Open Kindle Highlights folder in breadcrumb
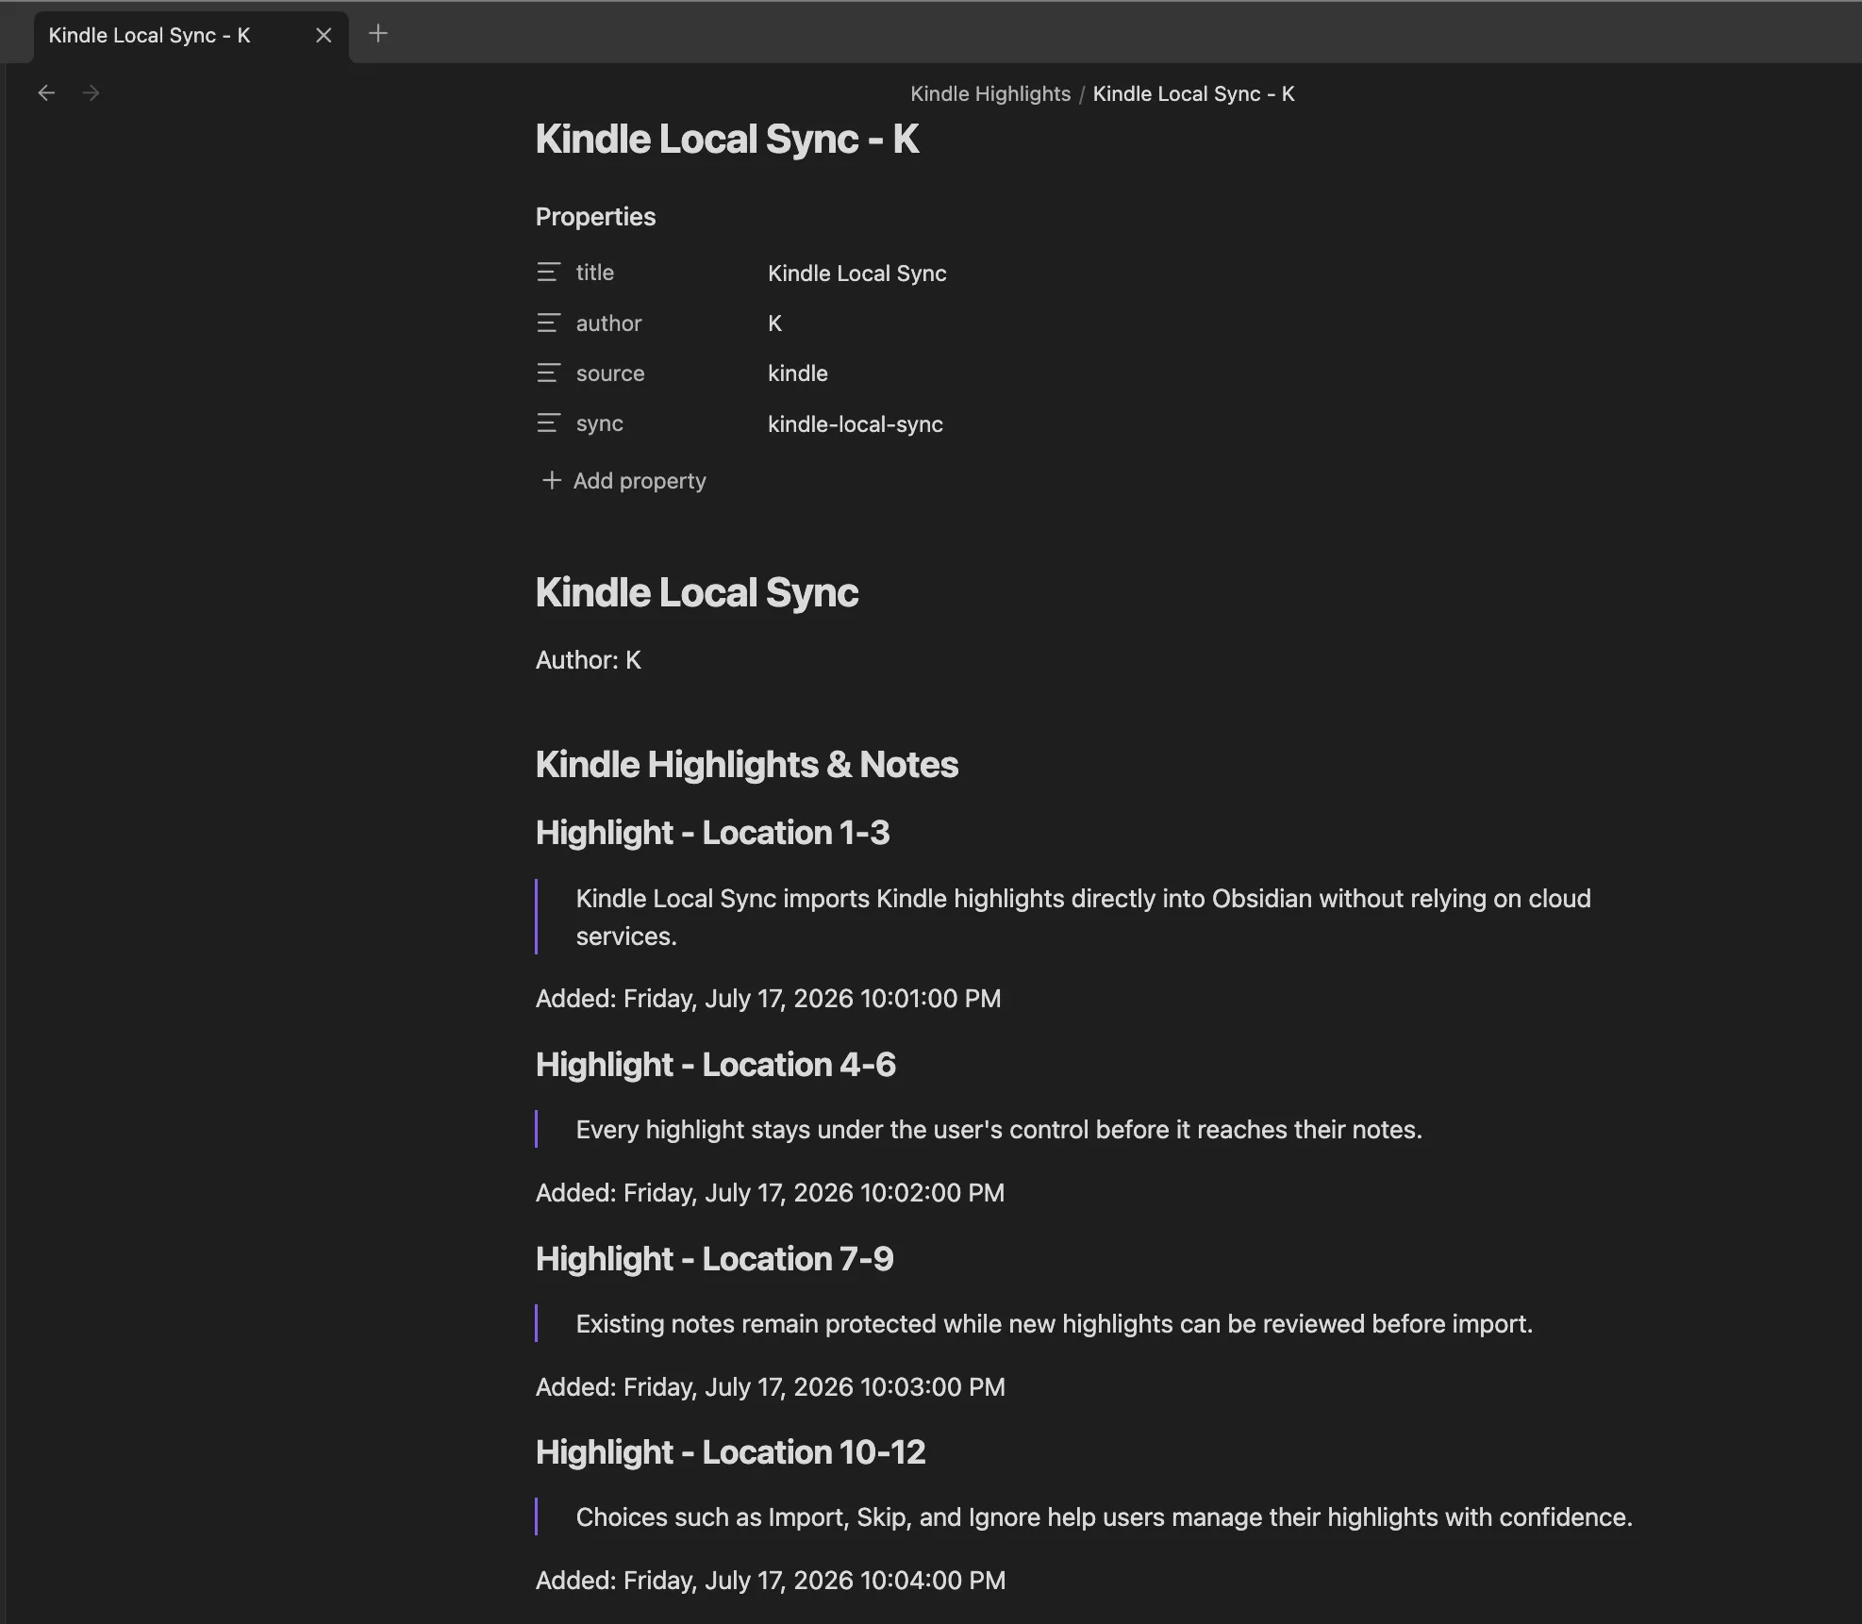 tap(990, 93)
